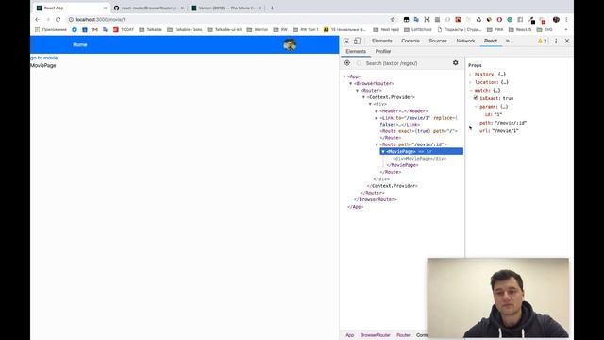Expand the Header component node
The height and width of the screenshot is (340, 604).
coord(377,111)
